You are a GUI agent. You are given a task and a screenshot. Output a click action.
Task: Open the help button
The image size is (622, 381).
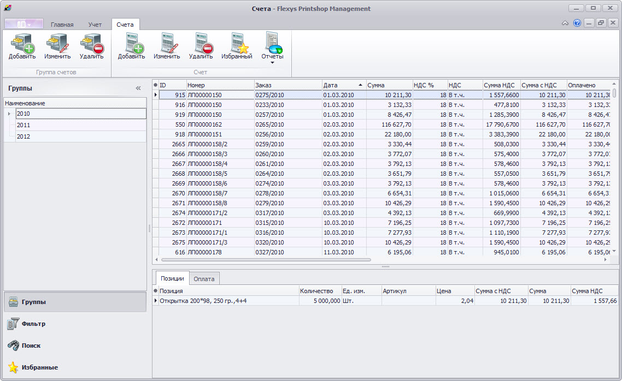click(x=577, y=23)
